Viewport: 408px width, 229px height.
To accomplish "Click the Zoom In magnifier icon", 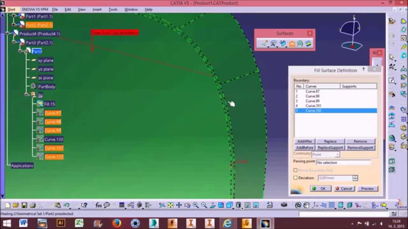I will 195,205.
